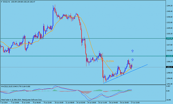Click the 1344.20 price axis value
The image size is (173, 104).
click(x=170, y=6)
